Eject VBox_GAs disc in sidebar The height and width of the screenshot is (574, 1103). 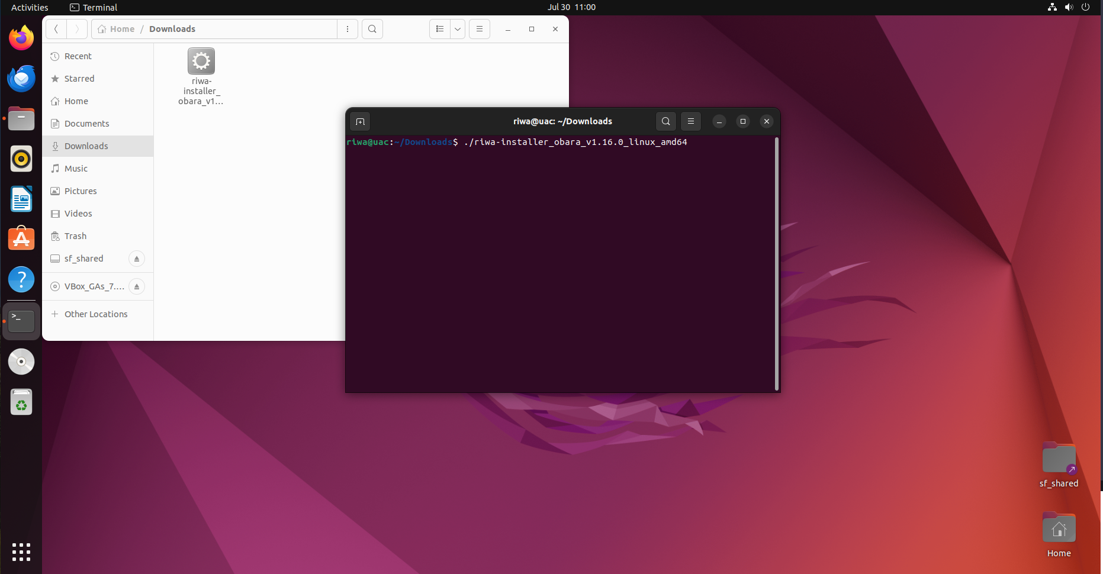coord(137,286)
